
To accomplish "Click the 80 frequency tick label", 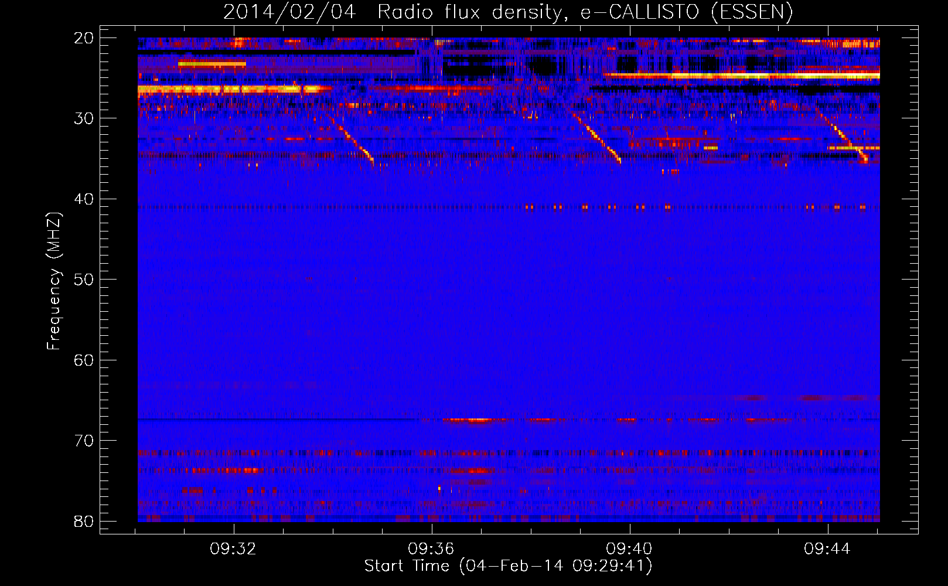I will [x=84, y=521].
